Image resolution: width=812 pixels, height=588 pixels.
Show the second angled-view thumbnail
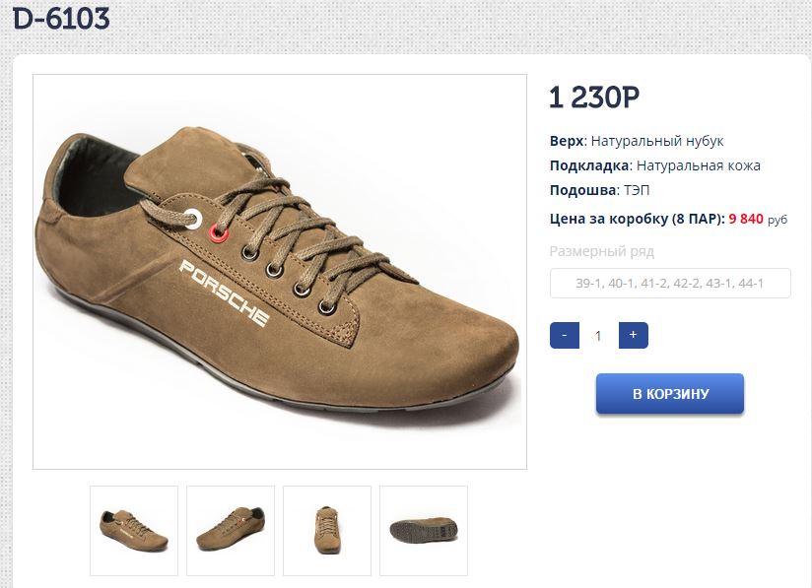pos(231,530)
